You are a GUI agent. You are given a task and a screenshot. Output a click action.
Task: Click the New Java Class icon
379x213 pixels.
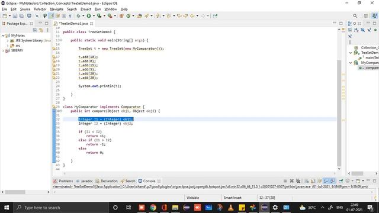tap(129, 16)
